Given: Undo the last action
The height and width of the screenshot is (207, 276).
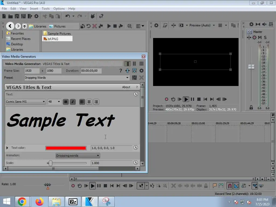Looking at the screenshot, I should [x=67, y=16].
